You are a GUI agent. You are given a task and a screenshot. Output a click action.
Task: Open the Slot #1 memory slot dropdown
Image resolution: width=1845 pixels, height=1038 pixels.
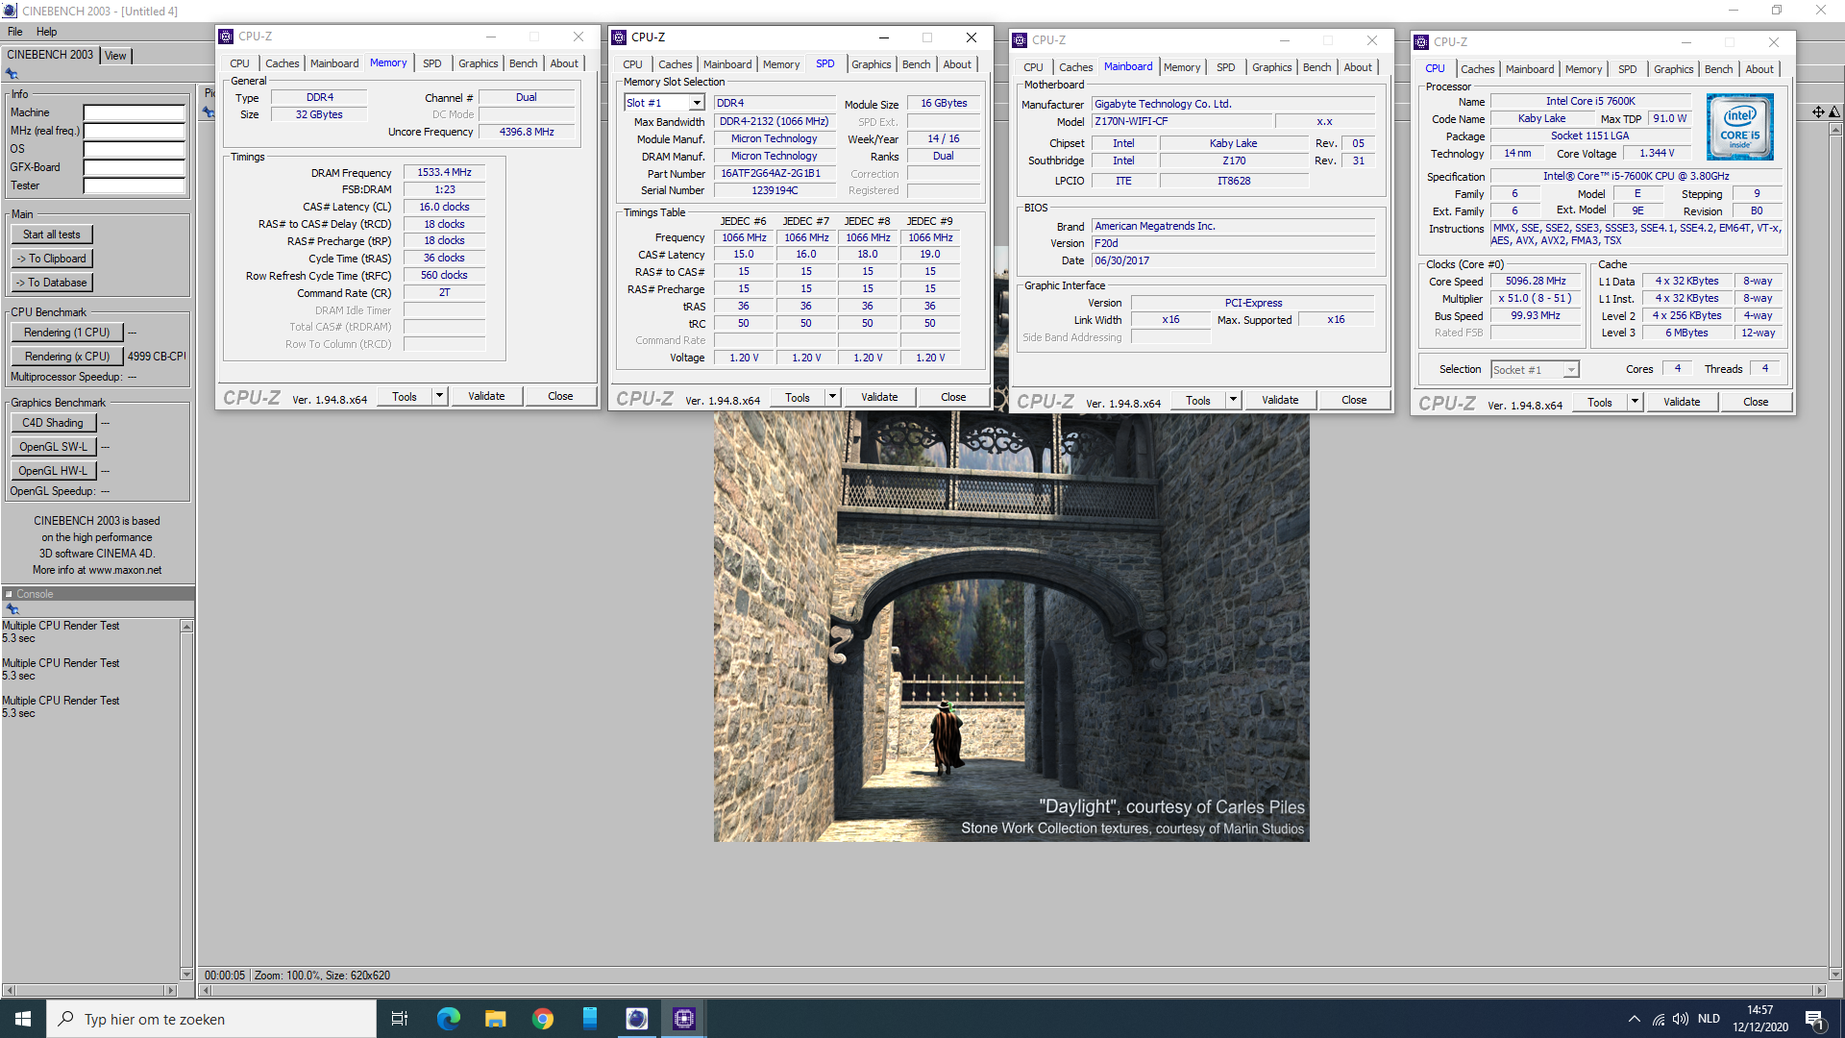coord(697,103)
